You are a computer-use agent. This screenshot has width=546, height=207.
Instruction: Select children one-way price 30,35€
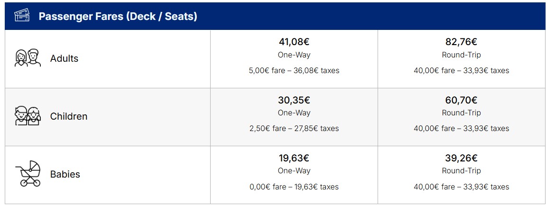pos(294,100)
